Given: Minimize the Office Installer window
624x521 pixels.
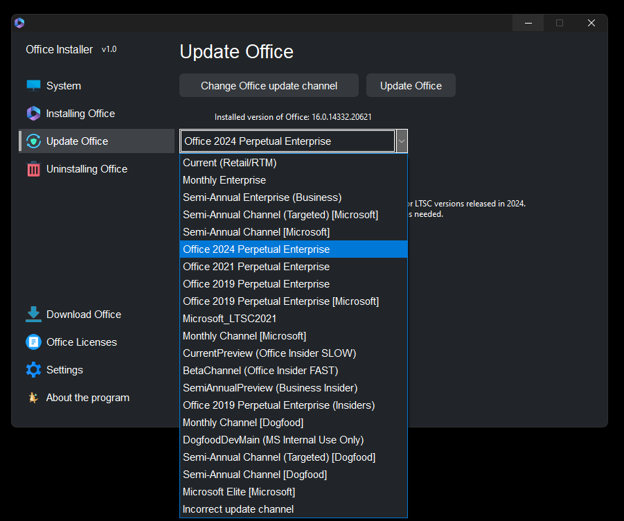Looking at the screenshot, I should tap(528, 23).
